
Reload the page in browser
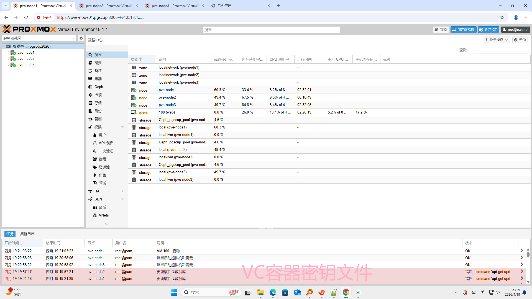pyautogui.click(x=26, y=17)
